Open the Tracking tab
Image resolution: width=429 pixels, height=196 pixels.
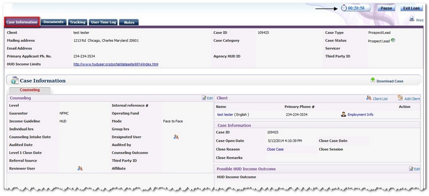77,22
